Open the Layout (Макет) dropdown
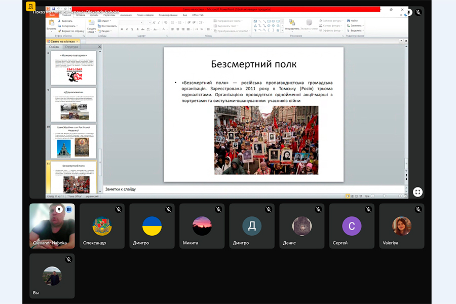 (106, 21)
